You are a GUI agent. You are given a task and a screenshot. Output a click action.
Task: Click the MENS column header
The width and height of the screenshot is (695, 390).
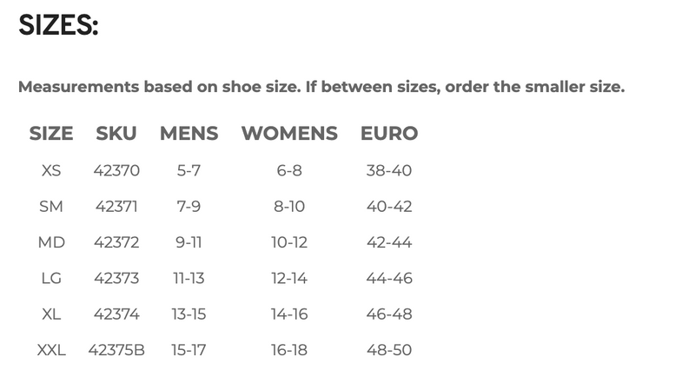pos(189,134)
